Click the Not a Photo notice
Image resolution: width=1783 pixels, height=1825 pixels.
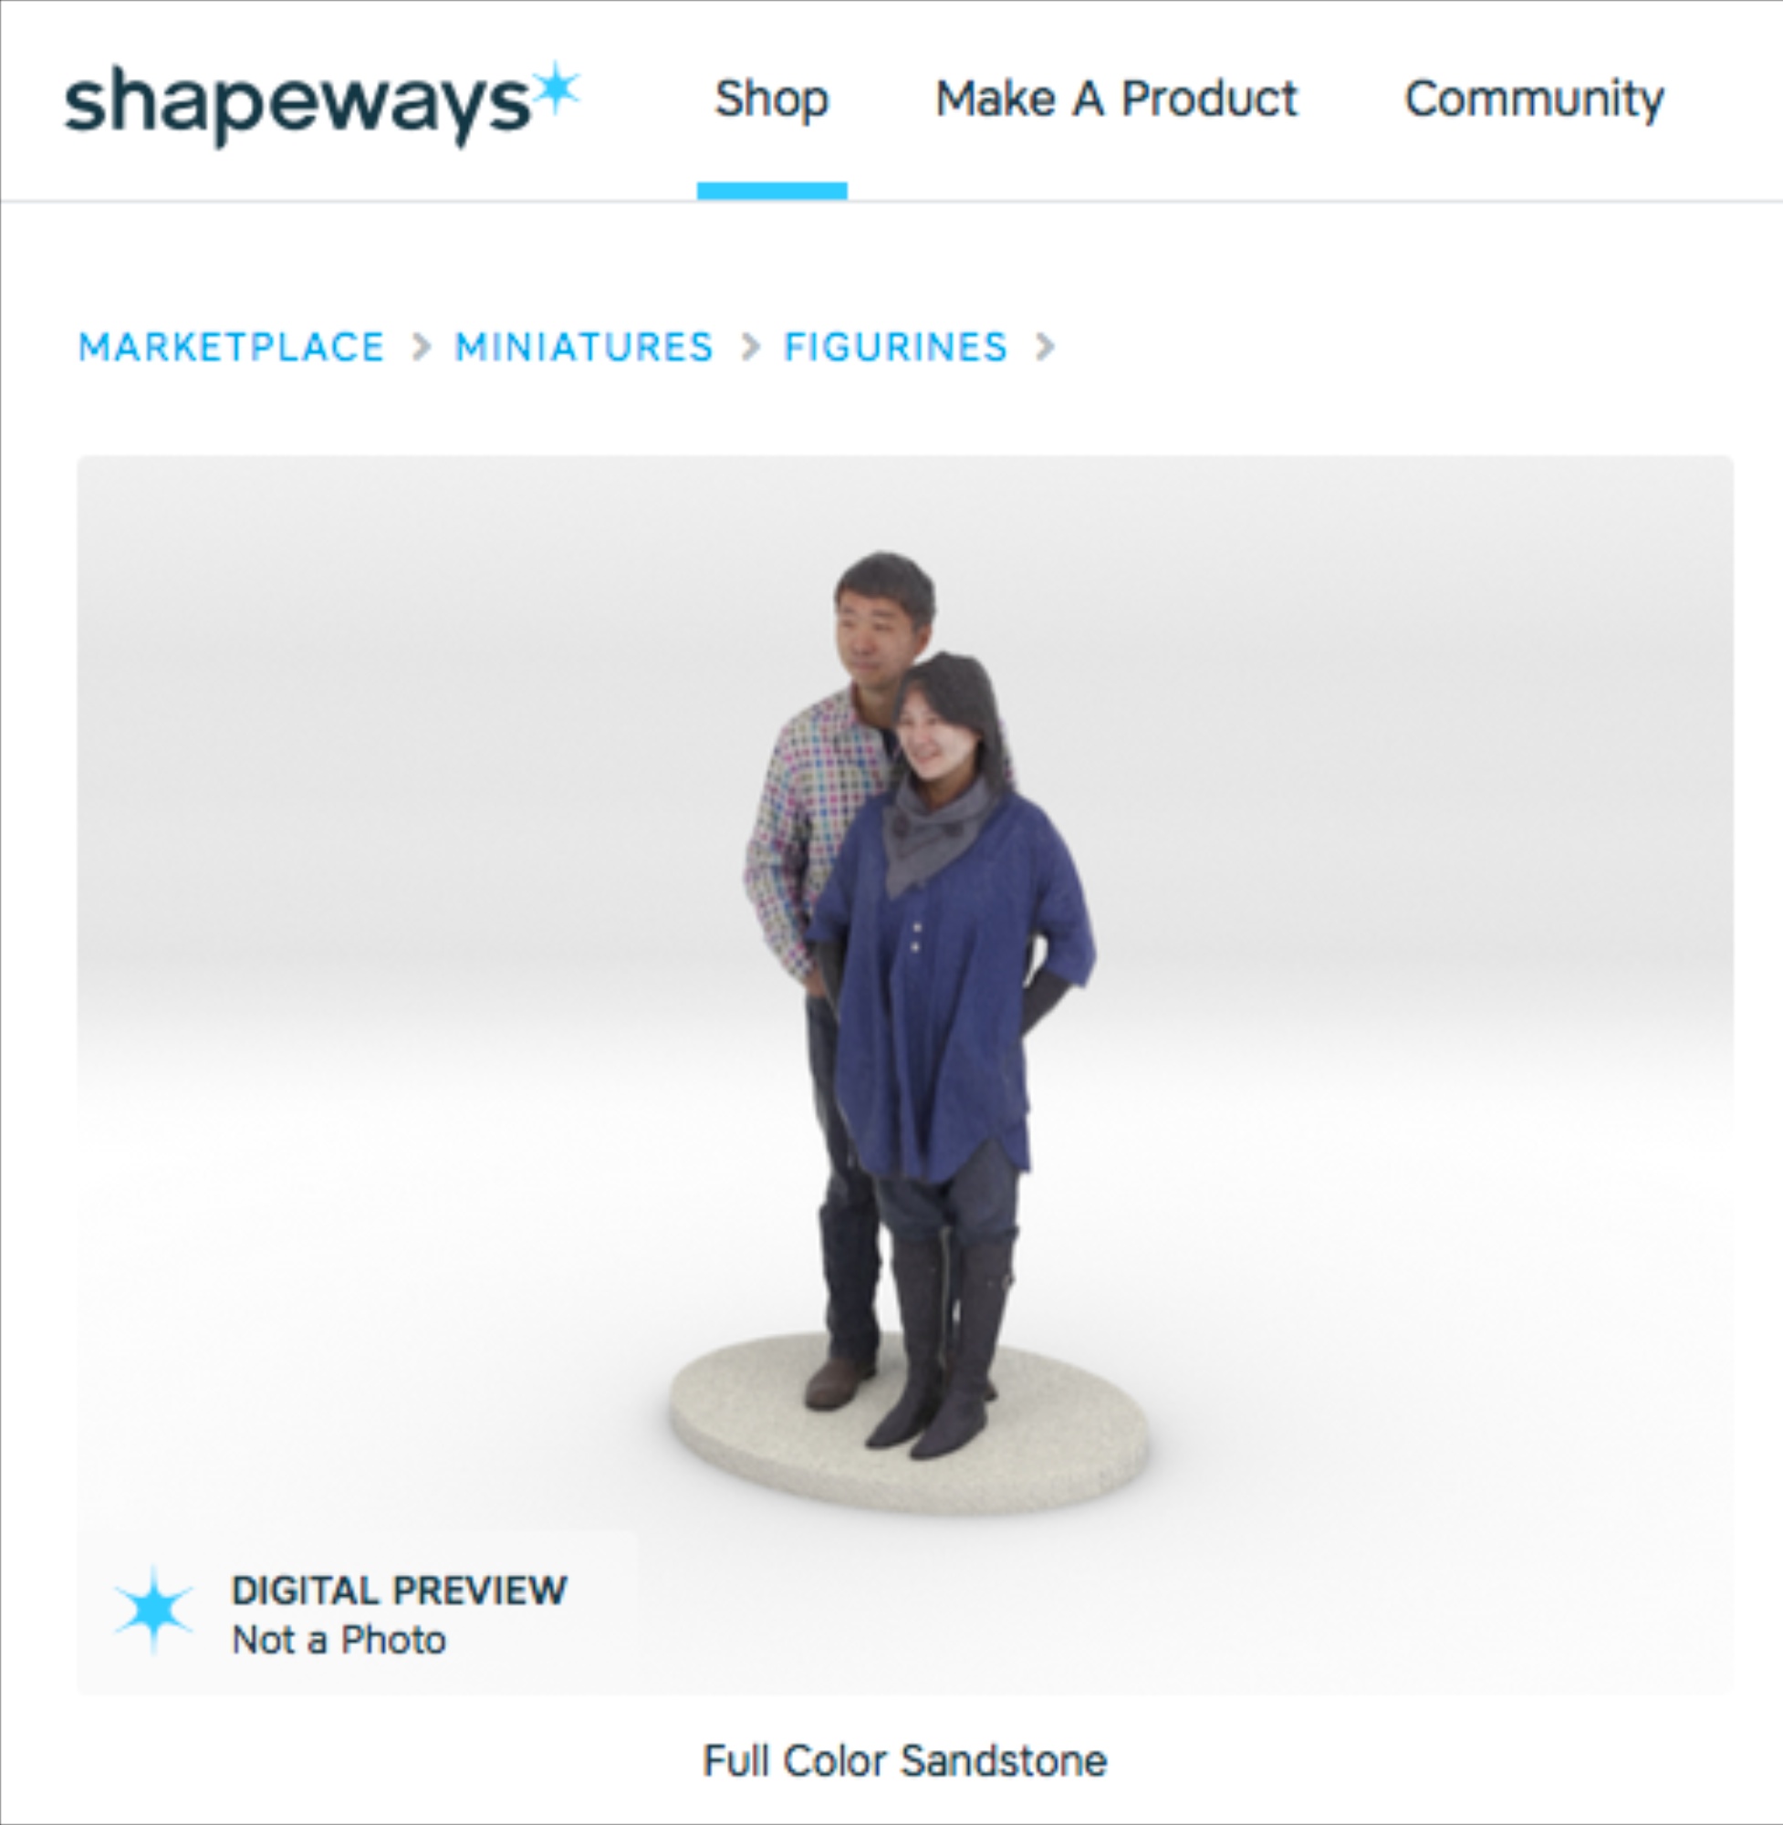click(339, 1640)
